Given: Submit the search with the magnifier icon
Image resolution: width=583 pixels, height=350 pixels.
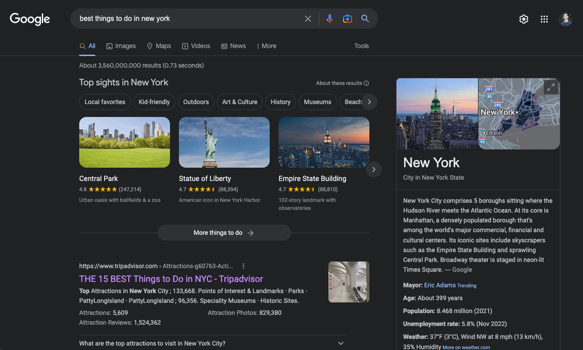Looking at the screenshot, I should (365, 19).
